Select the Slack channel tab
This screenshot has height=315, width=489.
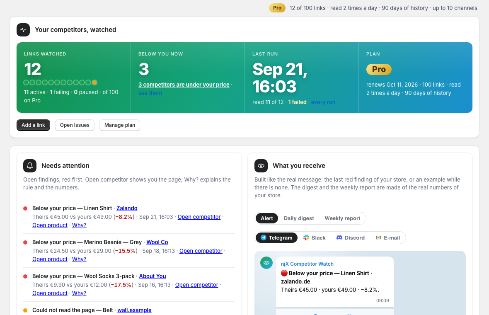pos(315,237)
